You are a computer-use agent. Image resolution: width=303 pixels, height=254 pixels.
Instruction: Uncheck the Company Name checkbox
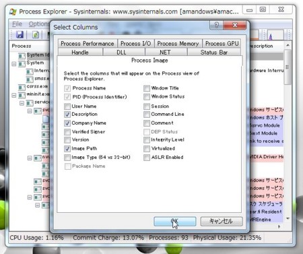[67, 123]
